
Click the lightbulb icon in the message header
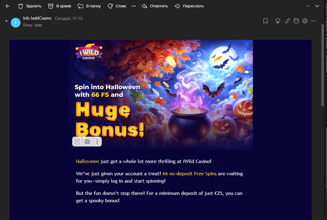[278, 21]
